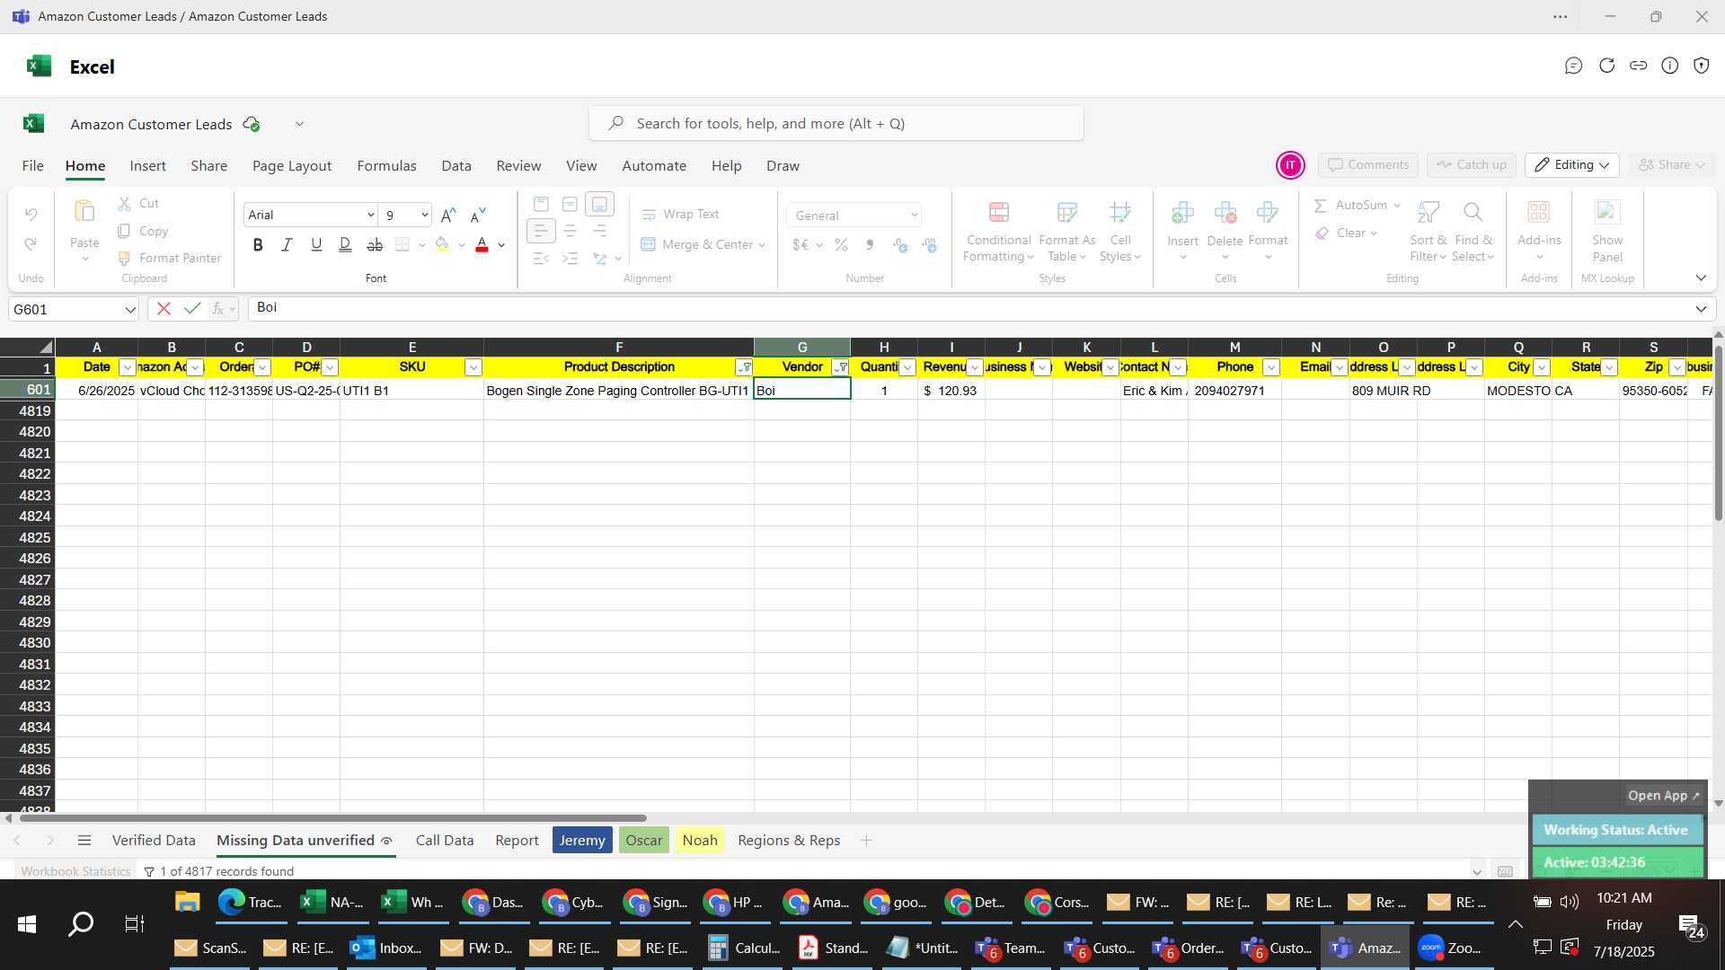The image size is (1725, 970).
Task: Toggle bottom align vertical alignment
Action: [599, 204]
